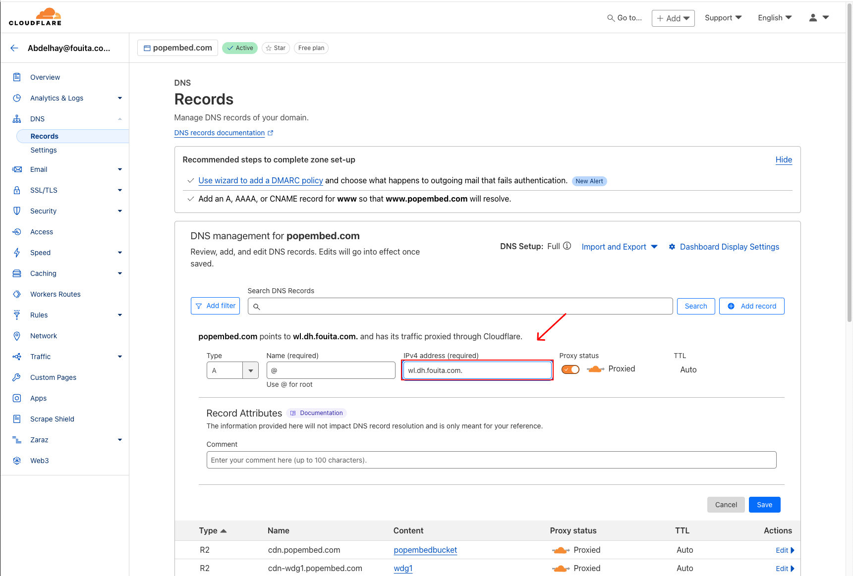Click the DNS Setup info icon
The height and width of the screenshot is (576, 853).
click(567, 246)
